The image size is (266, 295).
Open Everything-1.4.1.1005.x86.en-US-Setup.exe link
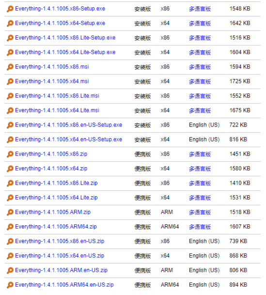(68, 125)
